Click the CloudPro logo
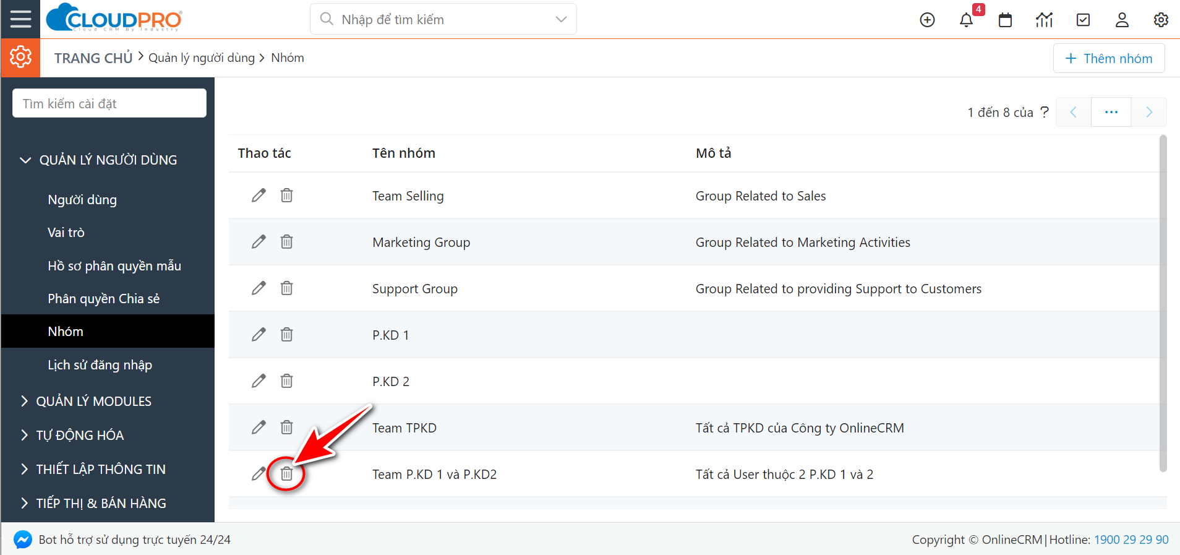Viewport: 1180px width, 555px height. point(114,18)
